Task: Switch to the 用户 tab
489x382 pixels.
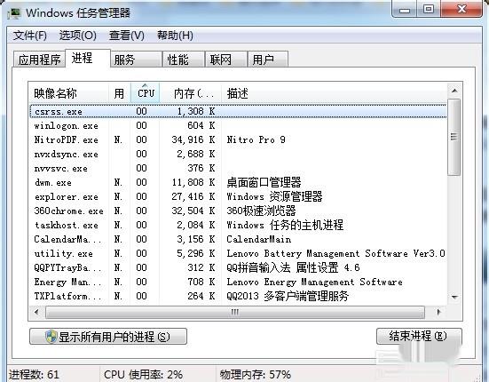Action: pos(268,60)
